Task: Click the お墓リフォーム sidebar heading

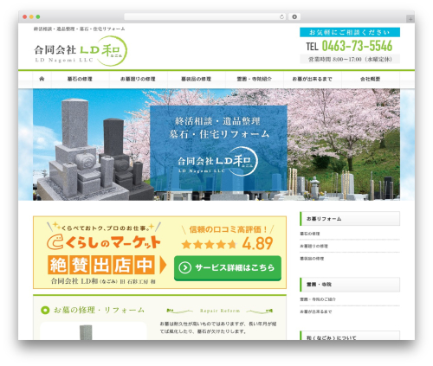Action: 350,219
